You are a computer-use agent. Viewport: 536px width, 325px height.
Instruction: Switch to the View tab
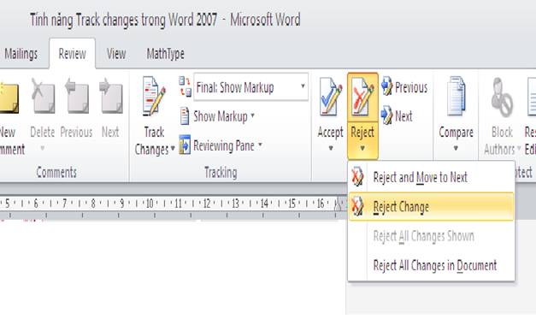click(x=116, y=54)
